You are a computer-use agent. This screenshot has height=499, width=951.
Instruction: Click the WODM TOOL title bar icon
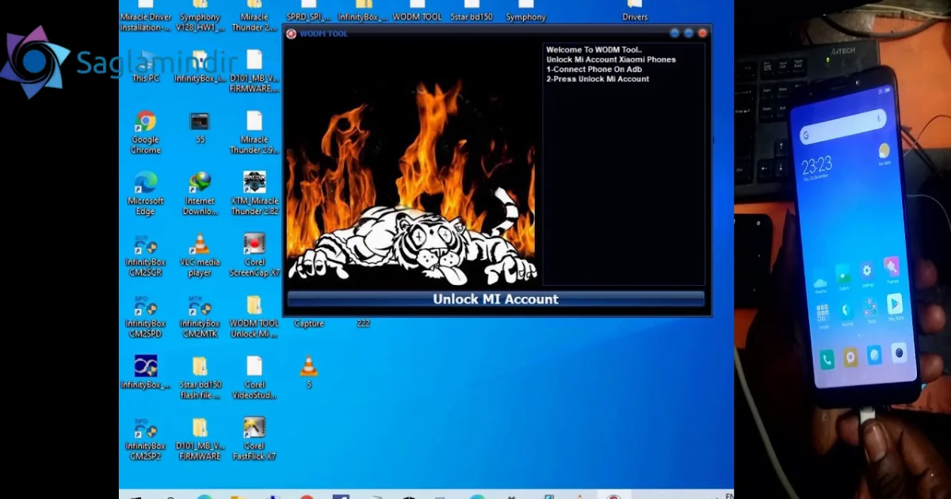[292, 33]
